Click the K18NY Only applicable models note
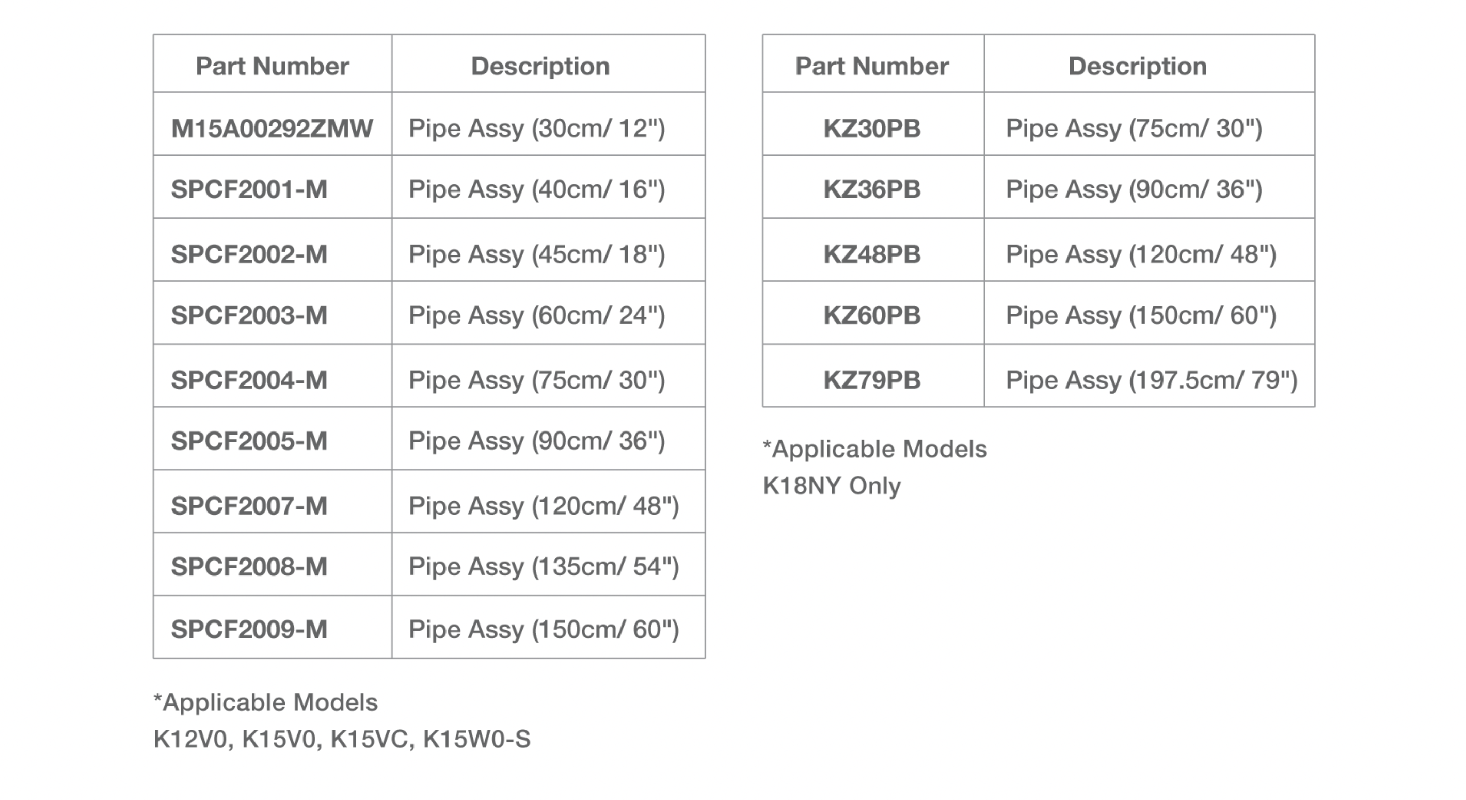 [x=832, y=486]
